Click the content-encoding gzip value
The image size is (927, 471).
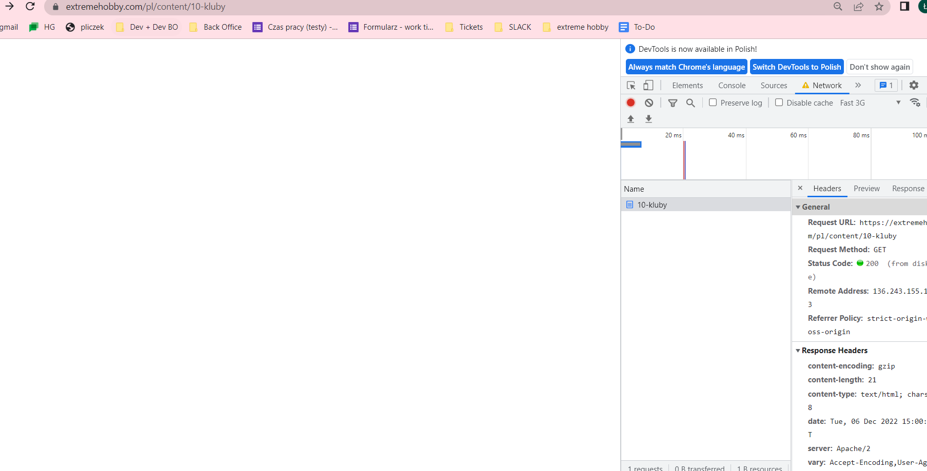886,366
